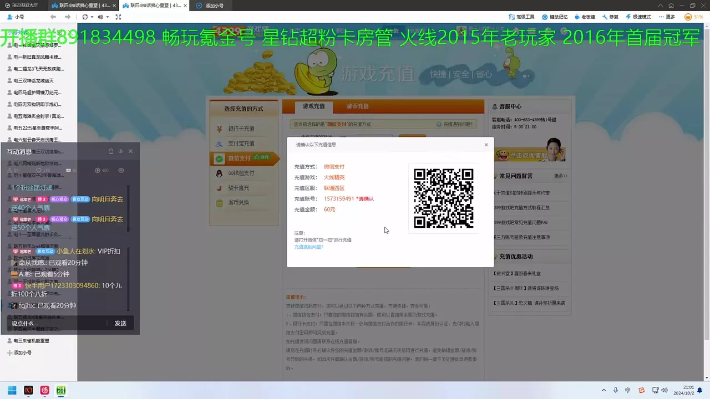
Task: Toggle the eye visibility icon in chat panel
Action: (x=121, y=170)
